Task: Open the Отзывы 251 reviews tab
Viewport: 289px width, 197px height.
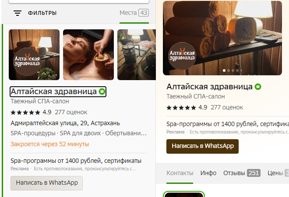Action: point(242,173)
